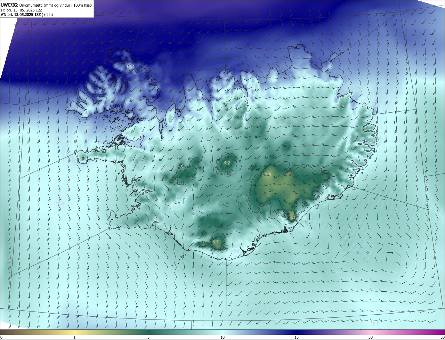Click the '4.6' value label on the glacier
The image size is (445, 340).
(x=180, y=166)
